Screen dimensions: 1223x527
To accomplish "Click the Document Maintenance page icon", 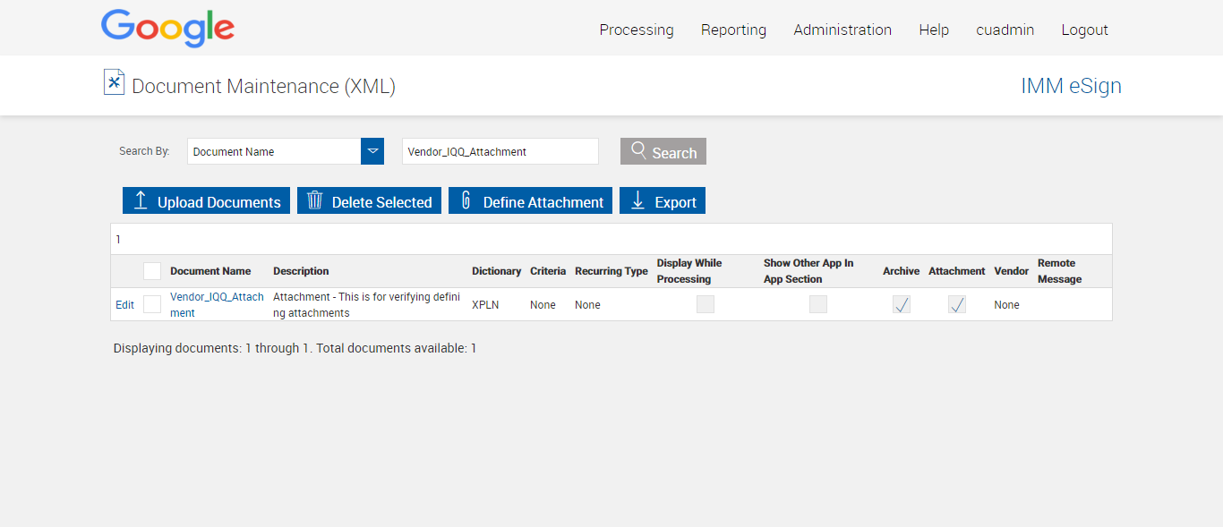I will click(x=114, y=82).
